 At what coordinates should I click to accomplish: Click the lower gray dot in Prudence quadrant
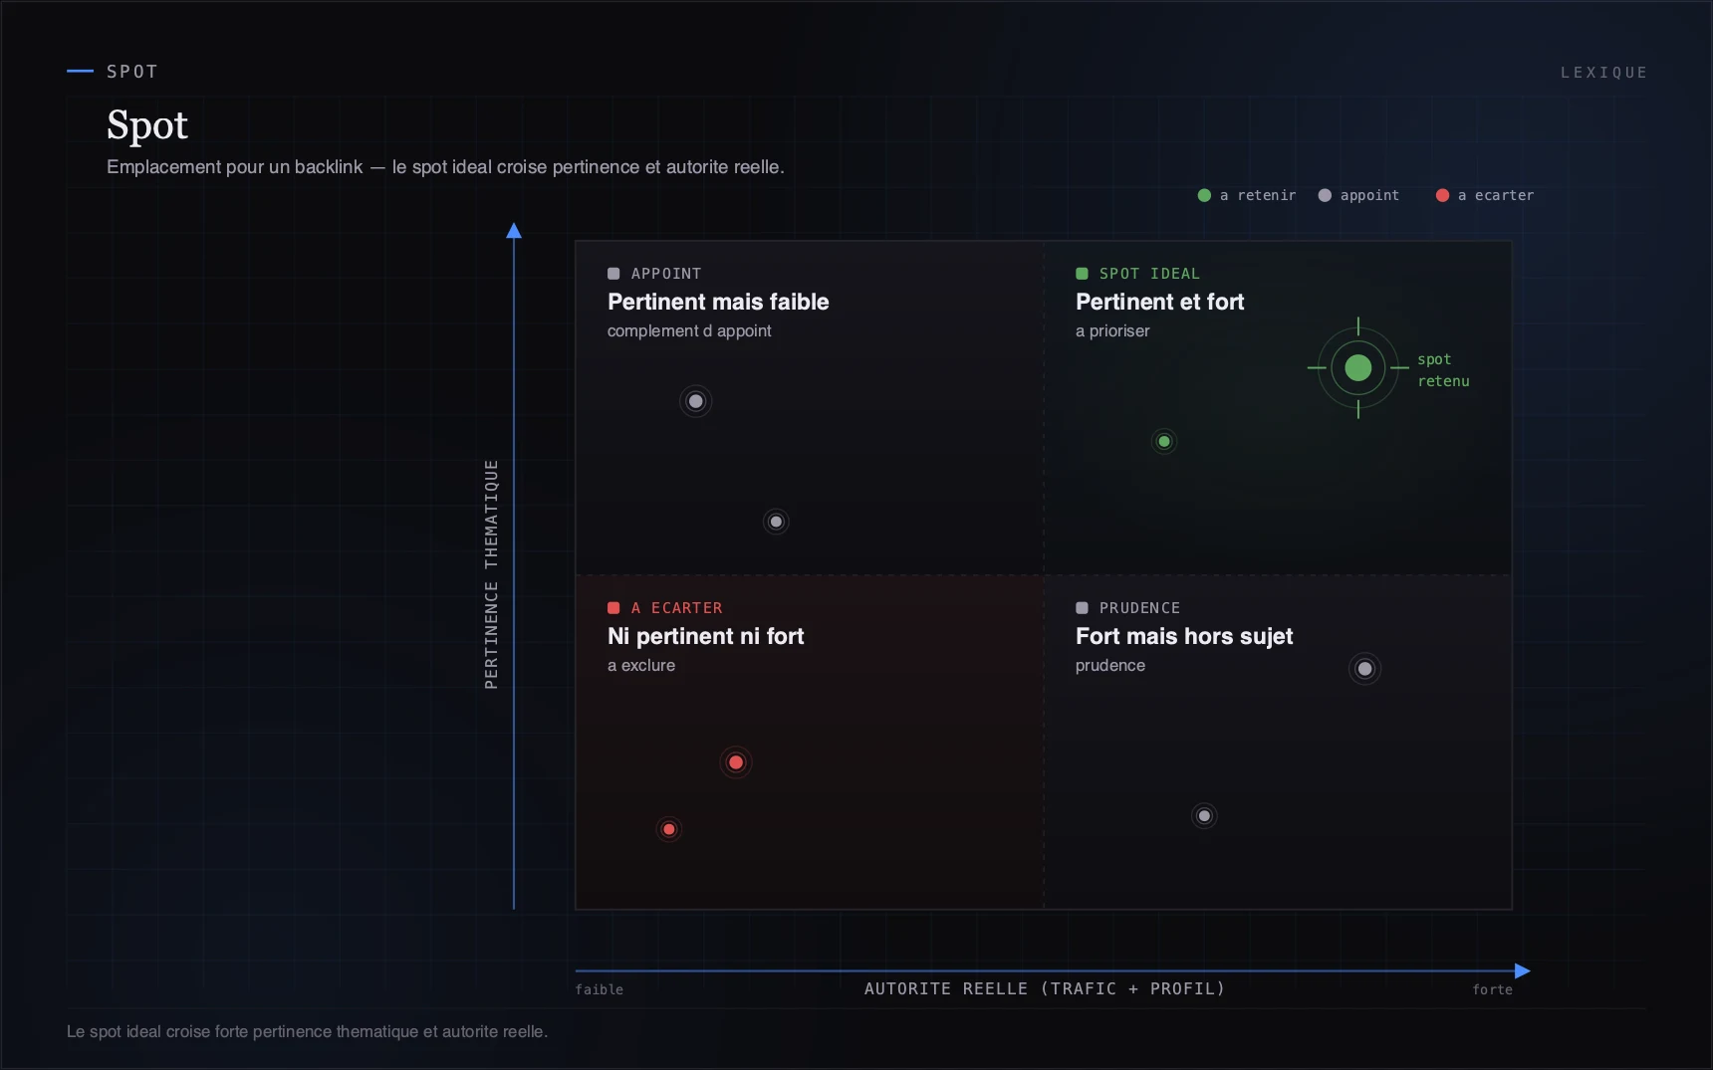pos(1204,816)
